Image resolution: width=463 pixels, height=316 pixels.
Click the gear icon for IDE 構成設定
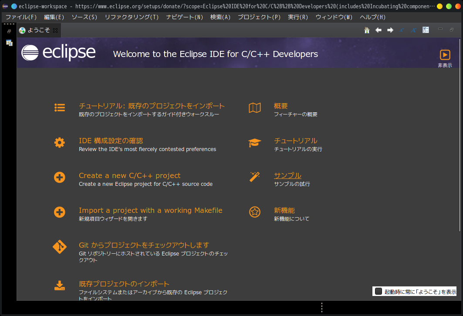(x=60, y=142)
